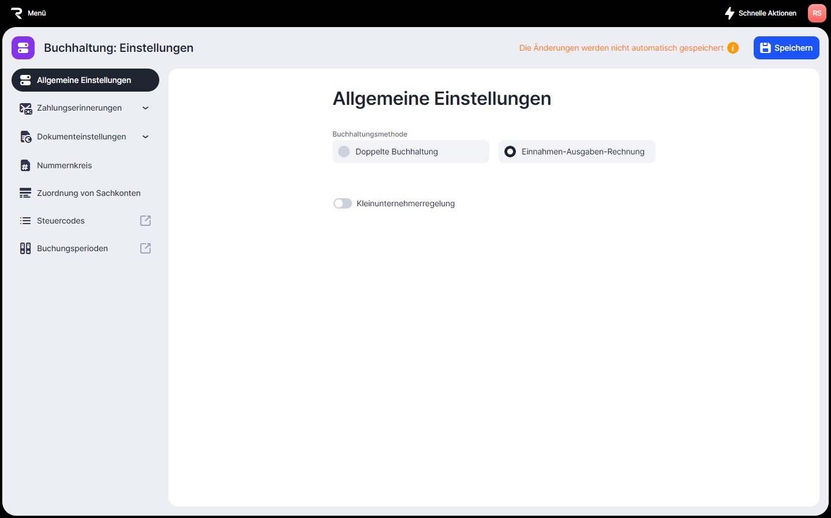Go to Nummernkreis settings

[x=65, y=165]
